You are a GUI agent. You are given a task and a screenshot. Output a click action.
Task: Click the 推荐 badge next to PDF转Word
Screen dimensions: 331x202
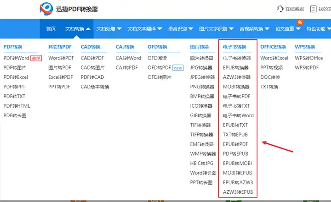[x=36, y=58]
